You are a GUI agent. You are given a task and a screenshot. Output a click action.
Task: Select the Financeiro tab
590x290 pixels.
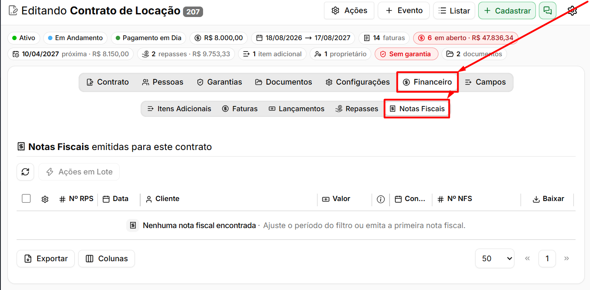tap(427, 82)
